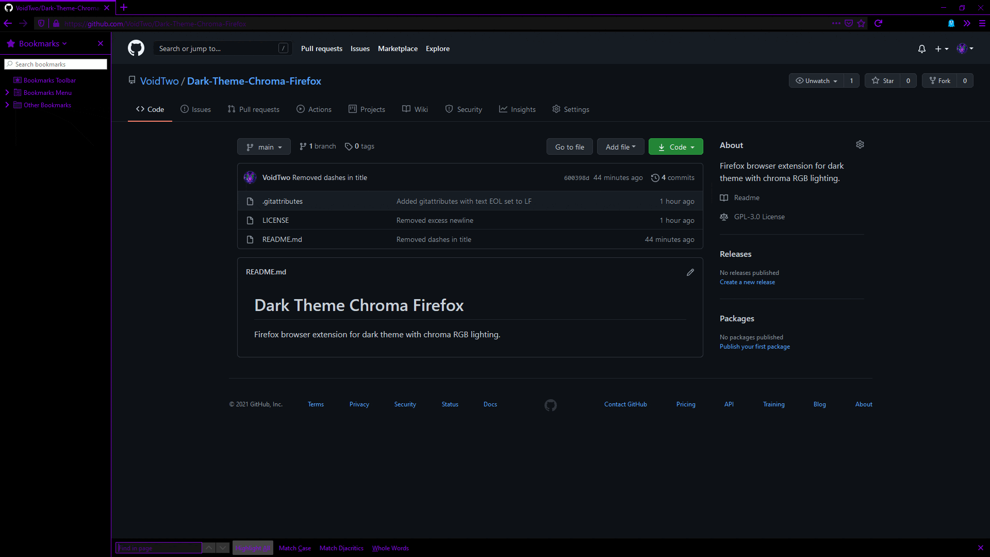This screenshot has width=990, height=557.
Task: Open the main branch dropdown
Action: 264,147
